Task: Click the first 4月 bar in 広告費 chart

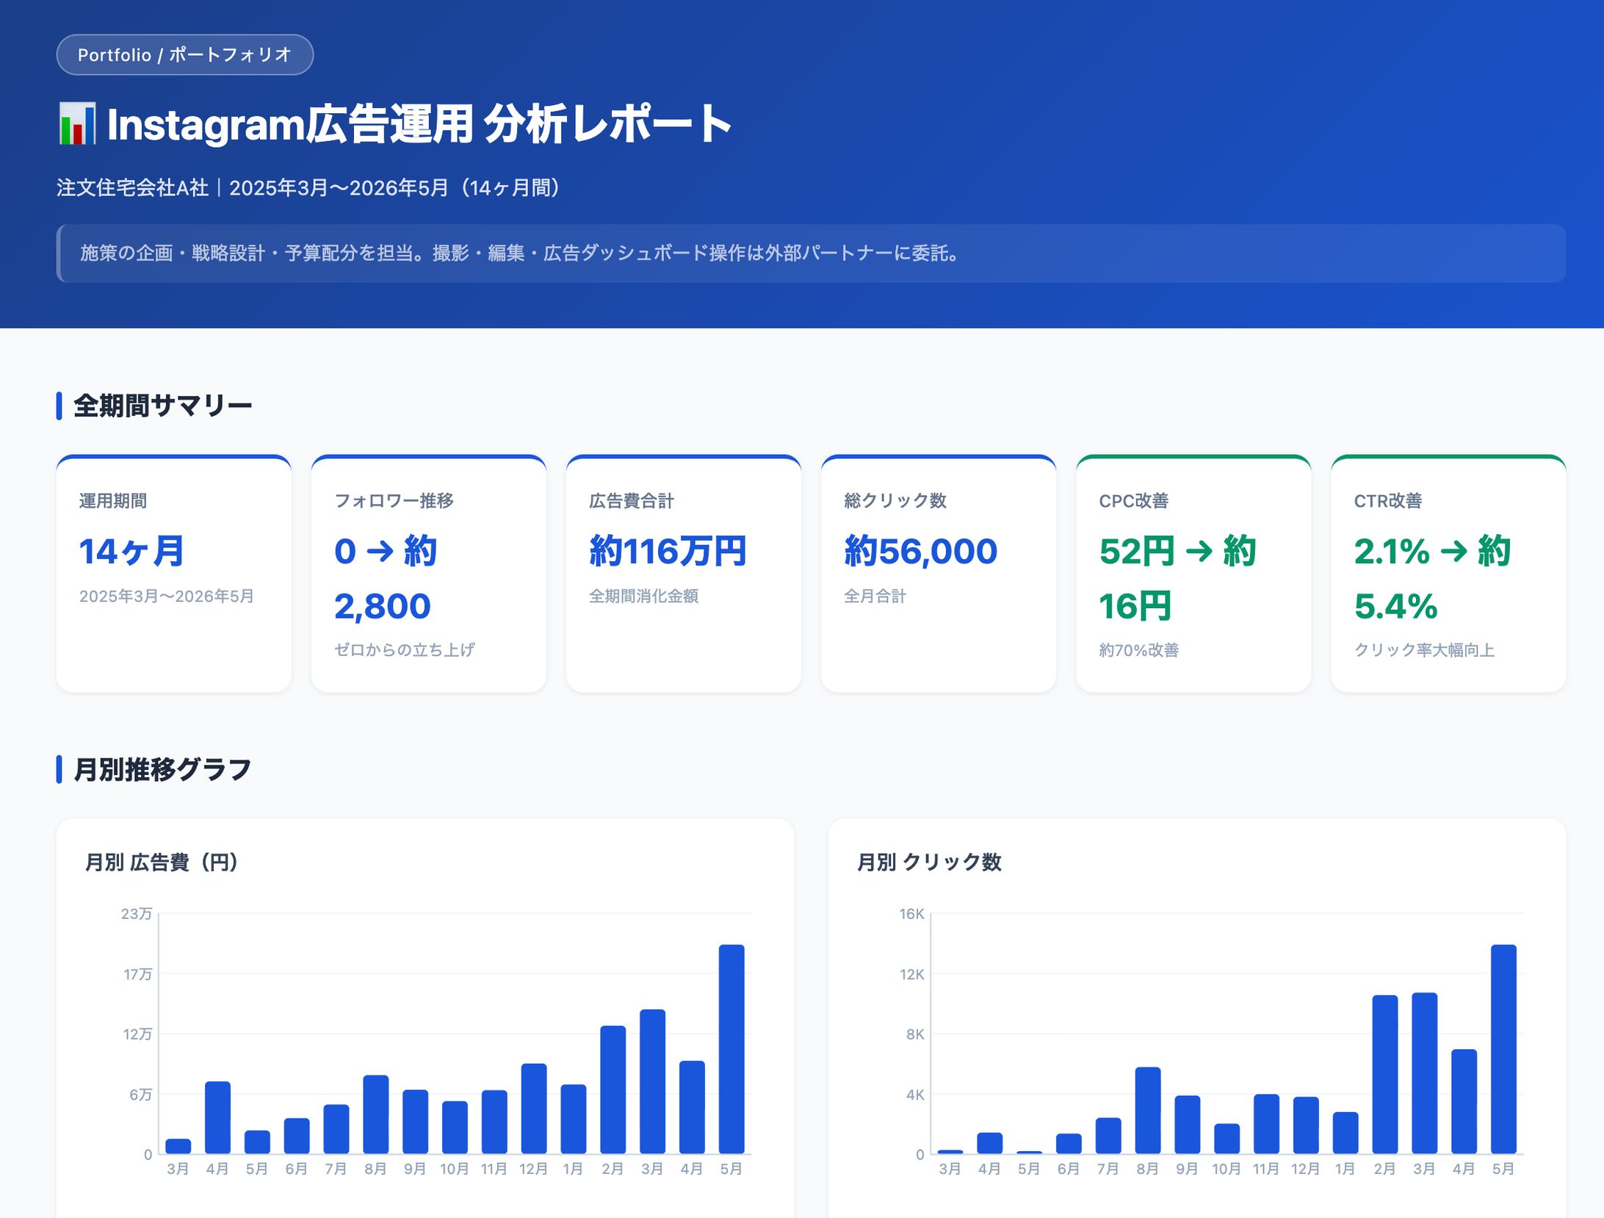Action: click(x=217, y=1117)
